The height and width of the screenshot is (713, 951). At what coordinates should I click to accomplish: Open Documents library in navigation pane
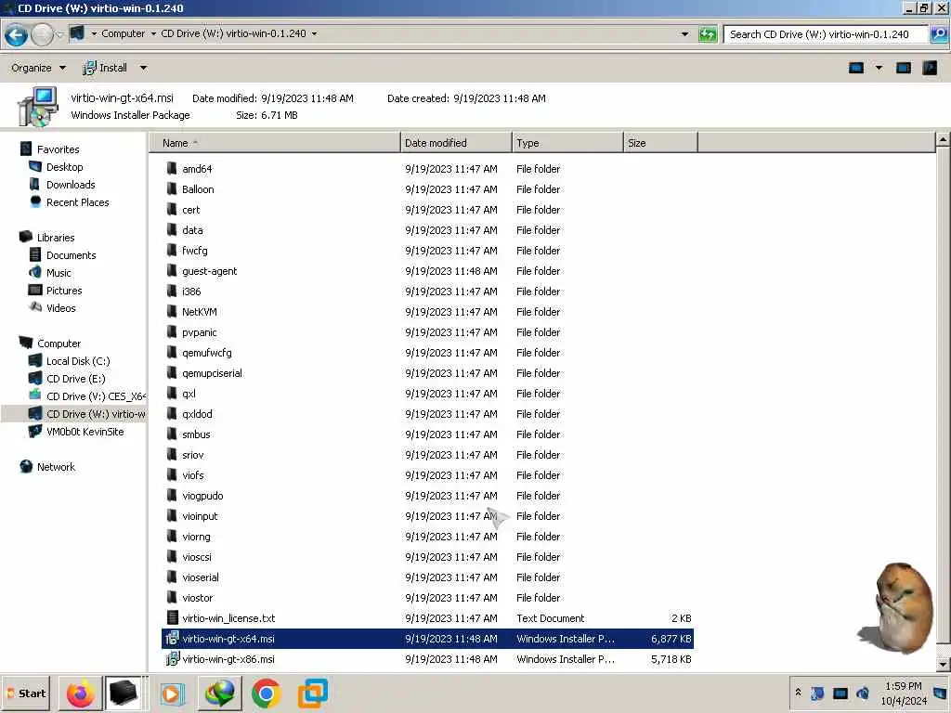click(x=71, y=255)
